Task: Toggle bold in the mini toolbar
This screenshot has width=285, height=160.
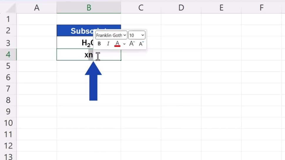Action: pos(99,44)
